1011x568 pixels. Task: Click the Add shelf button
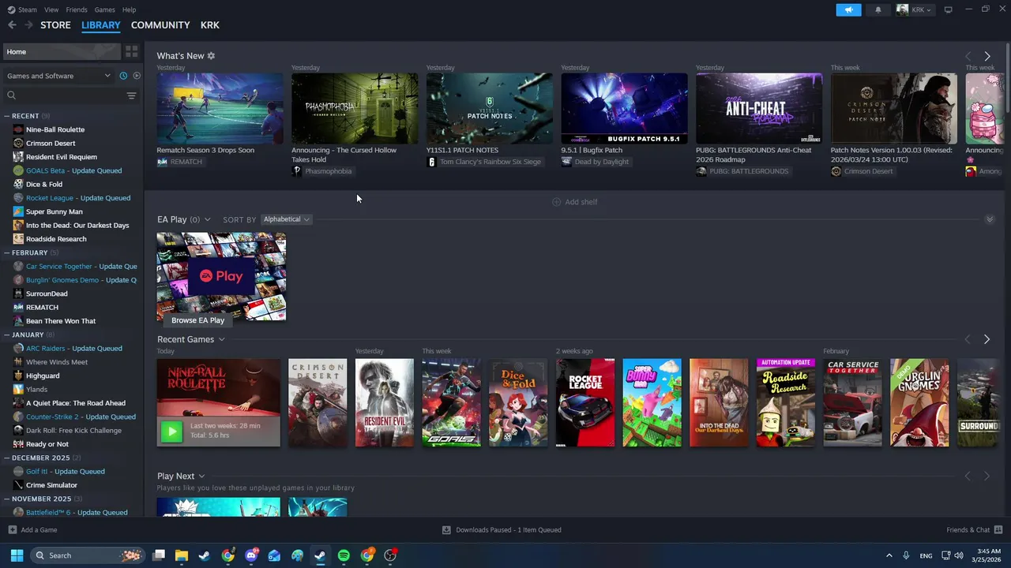[574, 202]
